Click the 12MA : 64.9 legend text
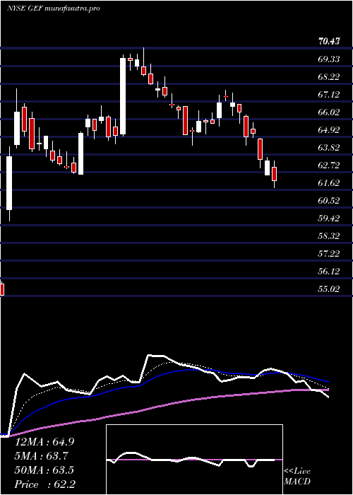 44,442
